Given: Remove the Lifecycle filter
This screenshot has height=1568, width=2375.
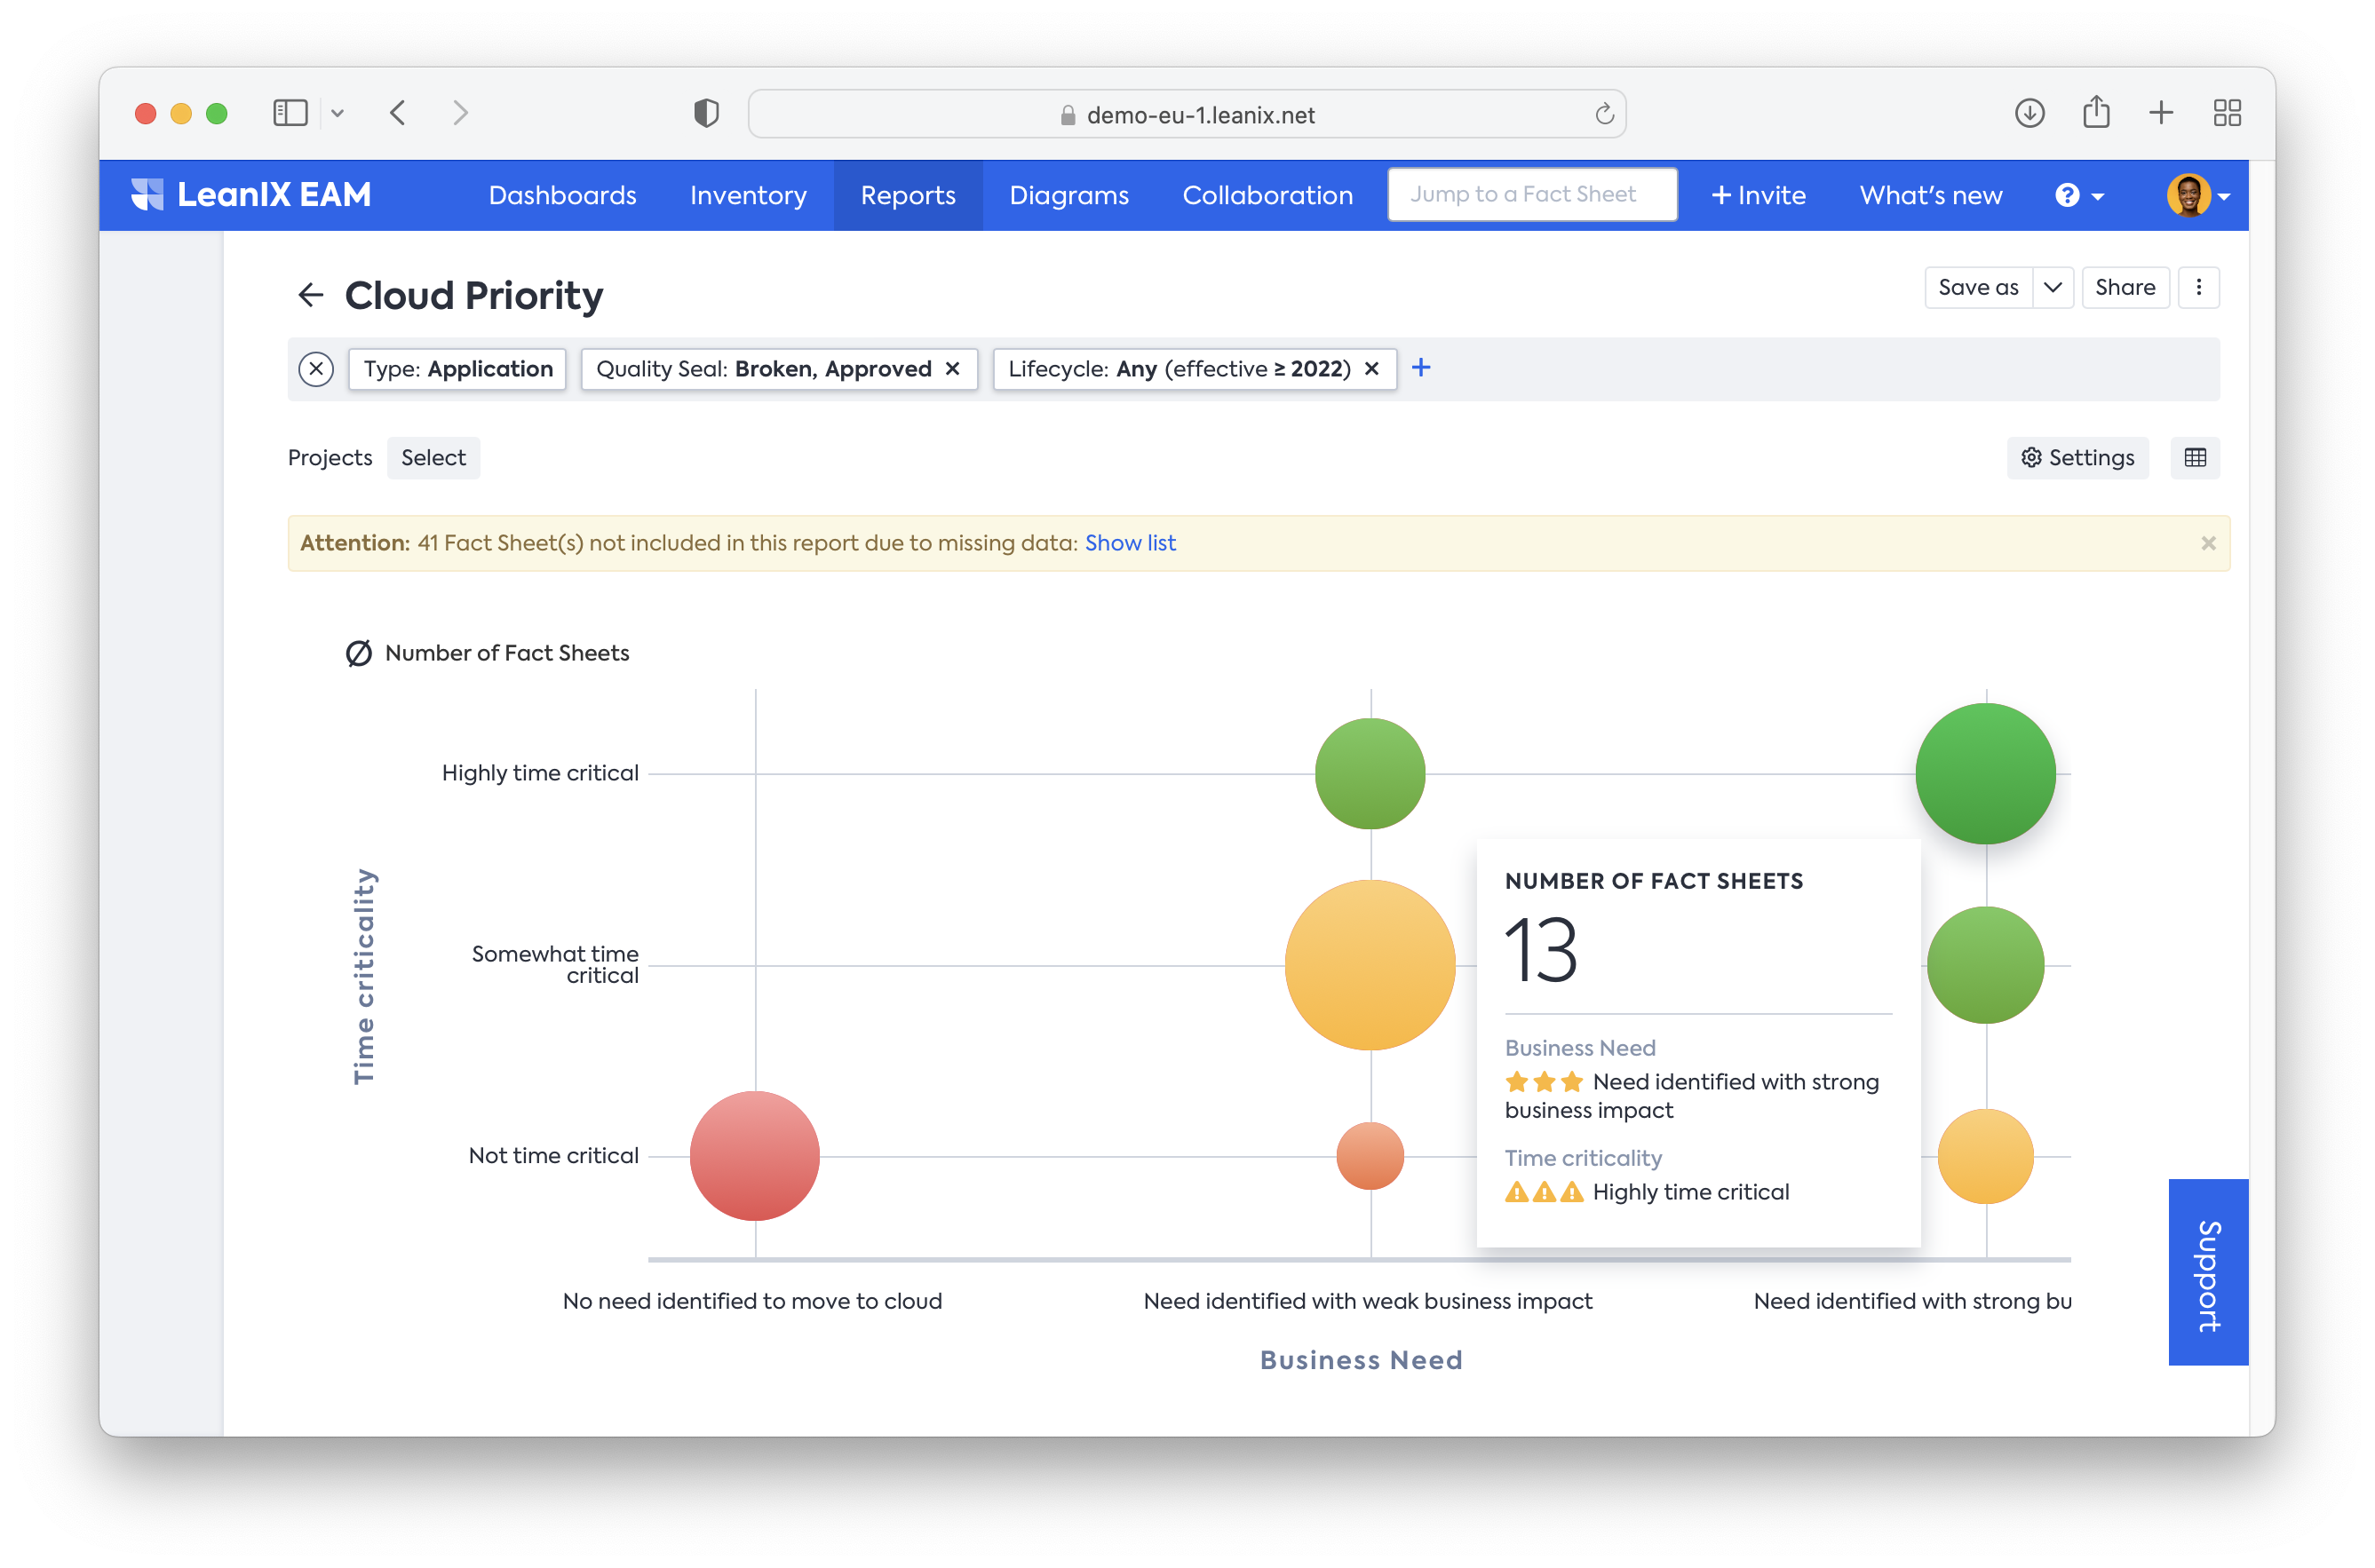Looking at the screenshot, I should (1372, 369).
